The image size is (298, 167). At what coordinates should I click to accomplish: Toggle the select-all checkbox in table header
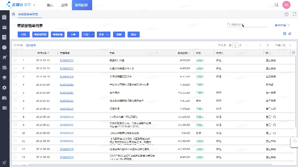coord(16,53)
